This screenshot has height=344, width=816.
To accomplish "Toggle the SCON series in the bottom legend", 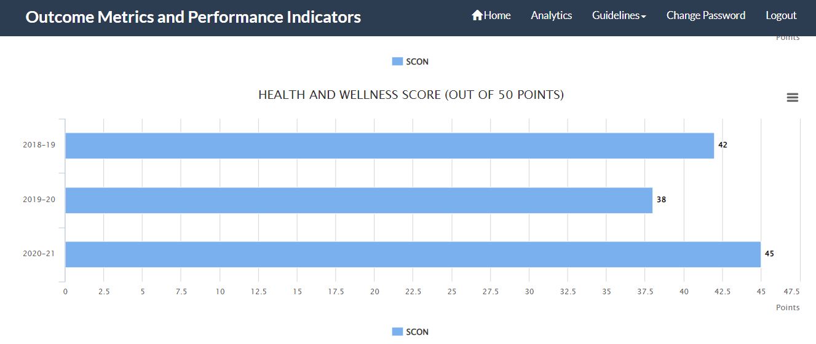I will point(417,332).
